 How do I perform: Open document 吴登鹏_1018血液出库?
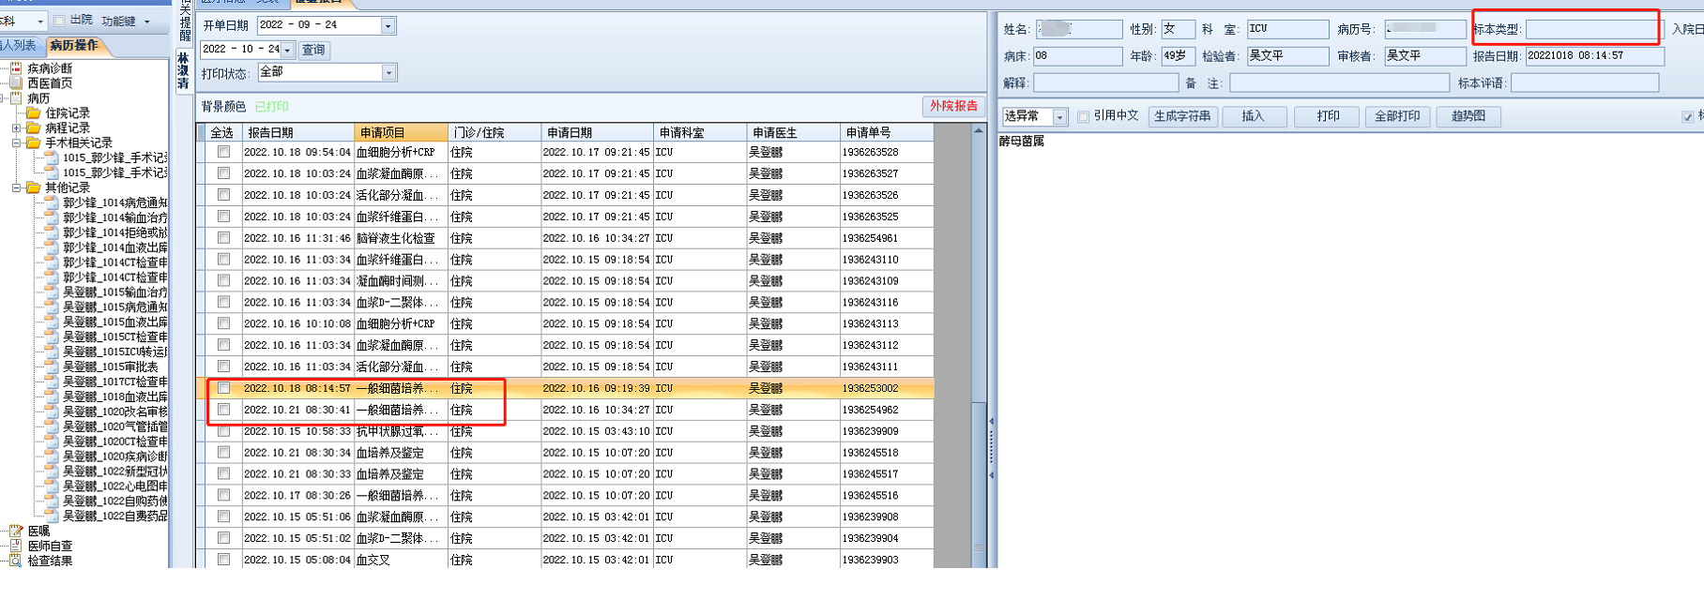(x=115, y=397)
